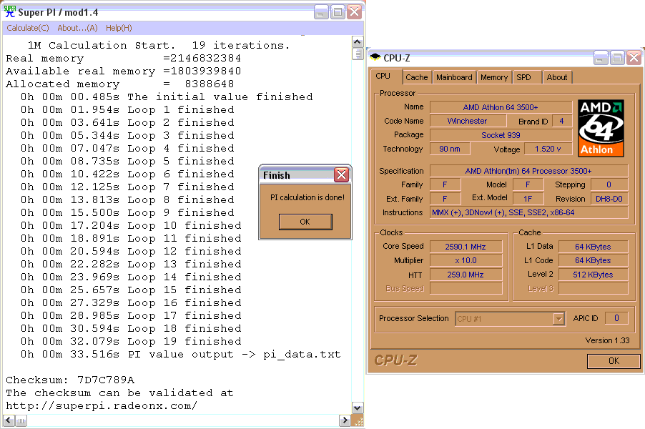
Task: Click the scroll right arrow in Super PI
Action: coord(345,420)
